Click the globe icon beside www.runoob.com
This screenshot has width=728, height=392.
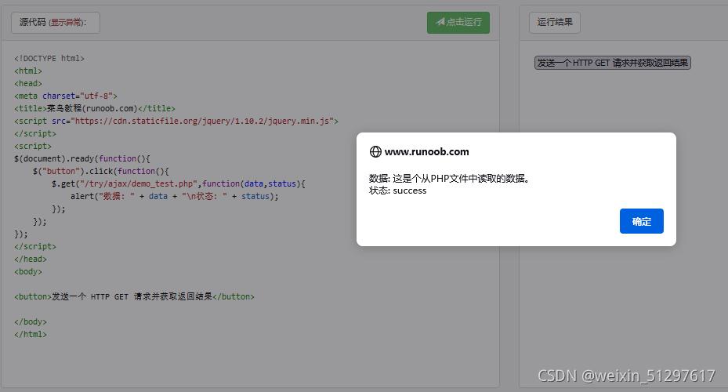click(x=375, y=151)
